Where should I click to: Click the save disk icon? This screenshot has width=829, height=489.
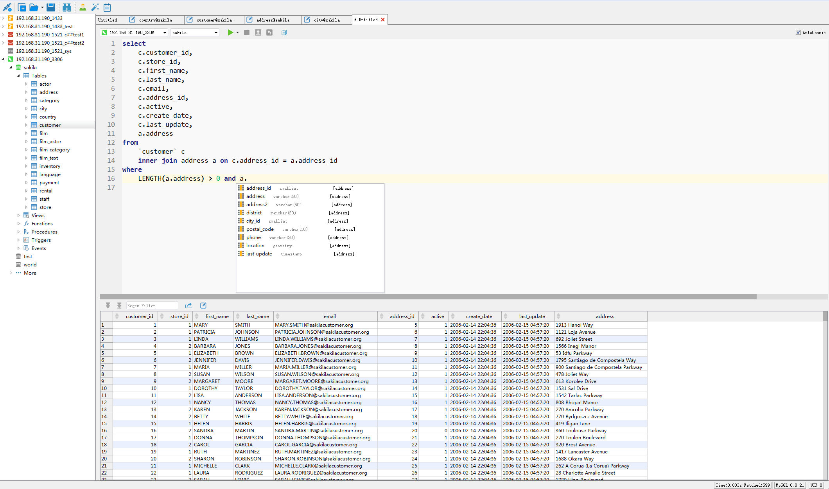coord(51,7)
